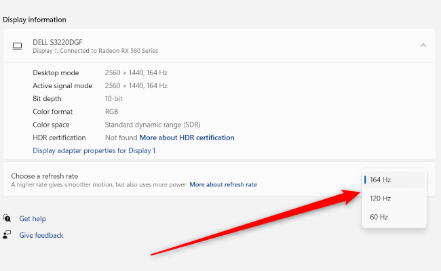
Task: Click the HDR certification label
Action: coord(59,138)
